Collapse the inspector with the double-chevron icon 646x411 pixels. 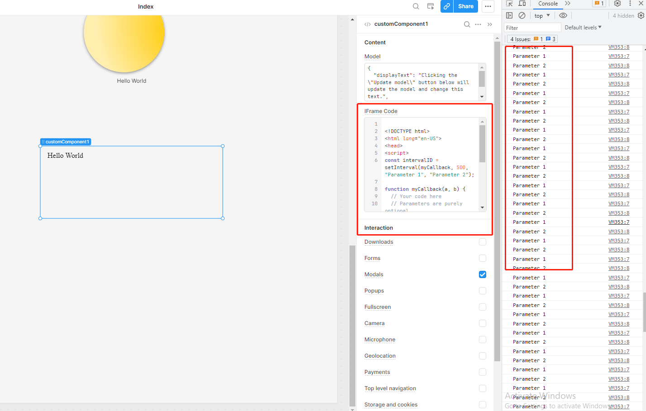[490, 24]
